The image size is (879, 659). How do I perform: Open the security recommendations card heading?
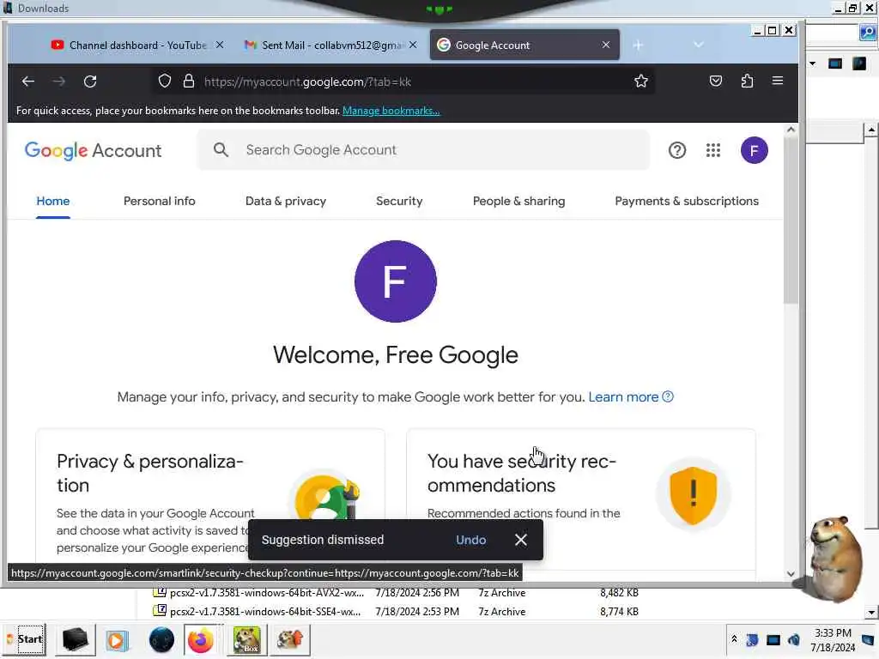coord(521,473)
